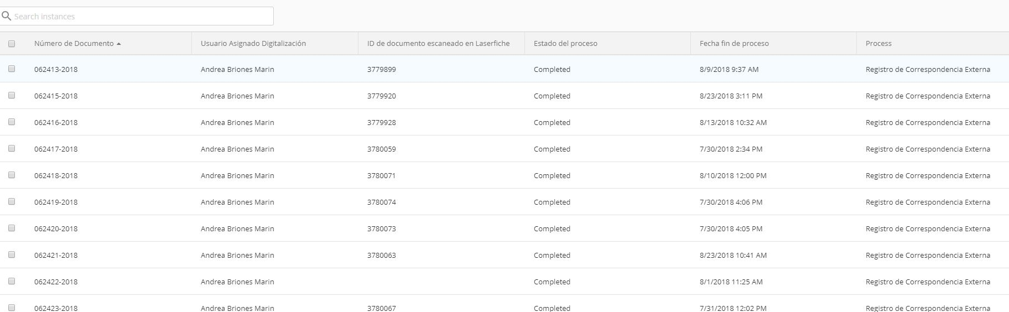Open document number 062422-2018
The width and height of the screenshot is (1009, 312).
pyautogui.click(x=56, y=282)
